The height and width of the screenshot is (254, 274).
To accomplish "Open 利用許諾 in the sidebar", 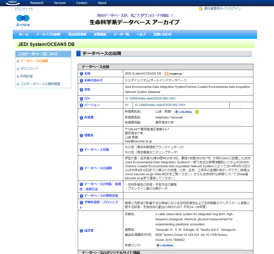I will click(x=26, y=76).
